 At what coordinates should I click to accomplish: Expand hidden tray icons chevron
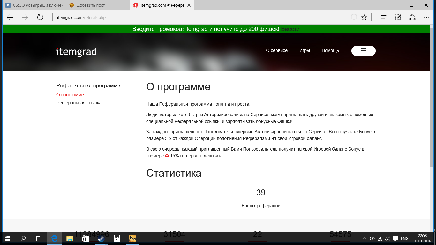(x=365, y=239)
